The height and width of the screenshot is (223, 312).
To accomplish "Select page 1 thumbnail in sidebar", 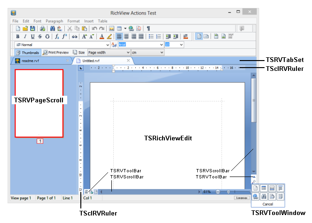I will 40,103.
